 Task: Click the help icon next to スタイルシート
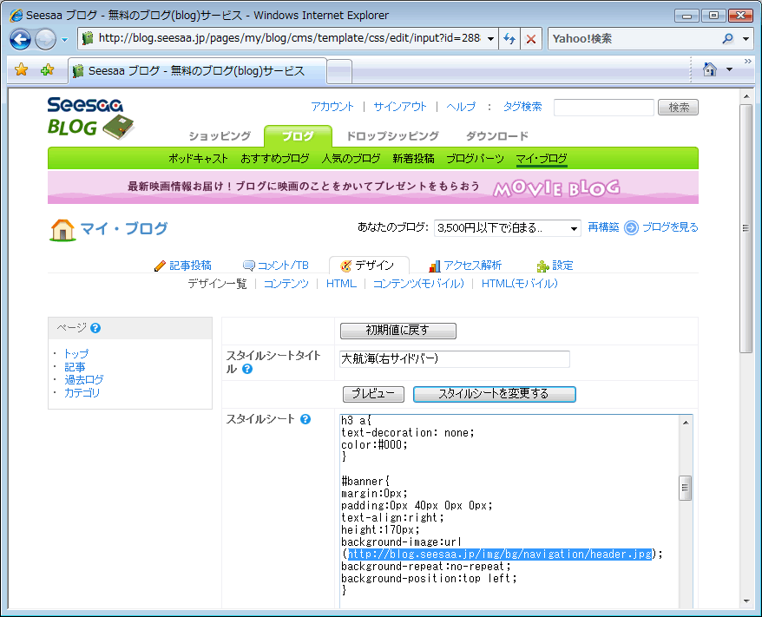[x=305, y=420]
